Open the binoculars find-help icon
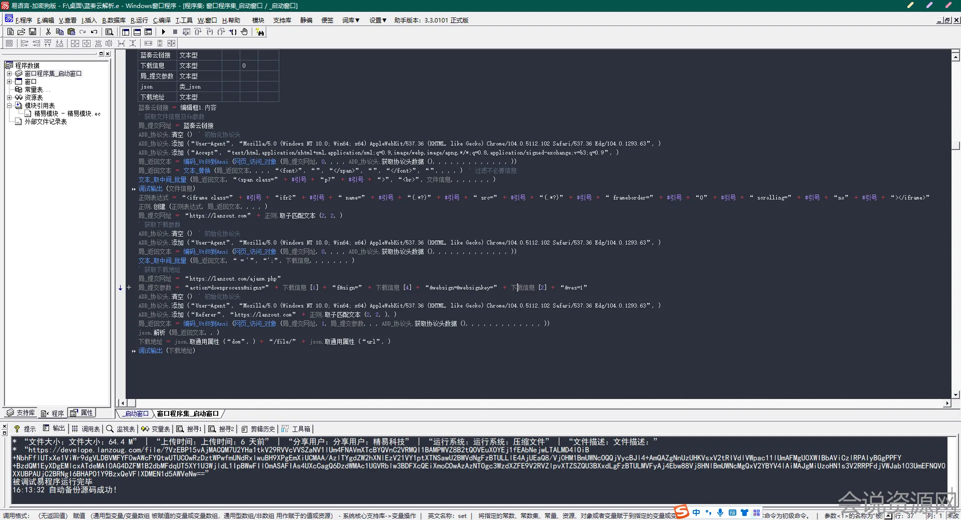This screenshot has height=520, width=961. pyautogui.click(x=260, y=32)
